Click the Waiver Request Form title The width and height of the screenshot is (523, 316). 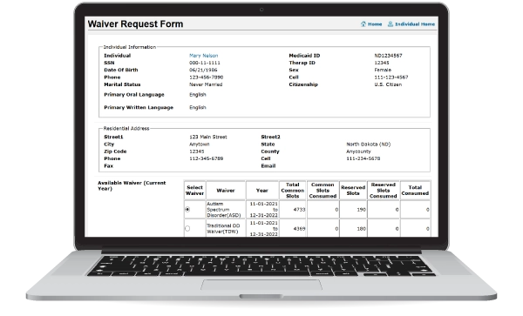point(135,24)
